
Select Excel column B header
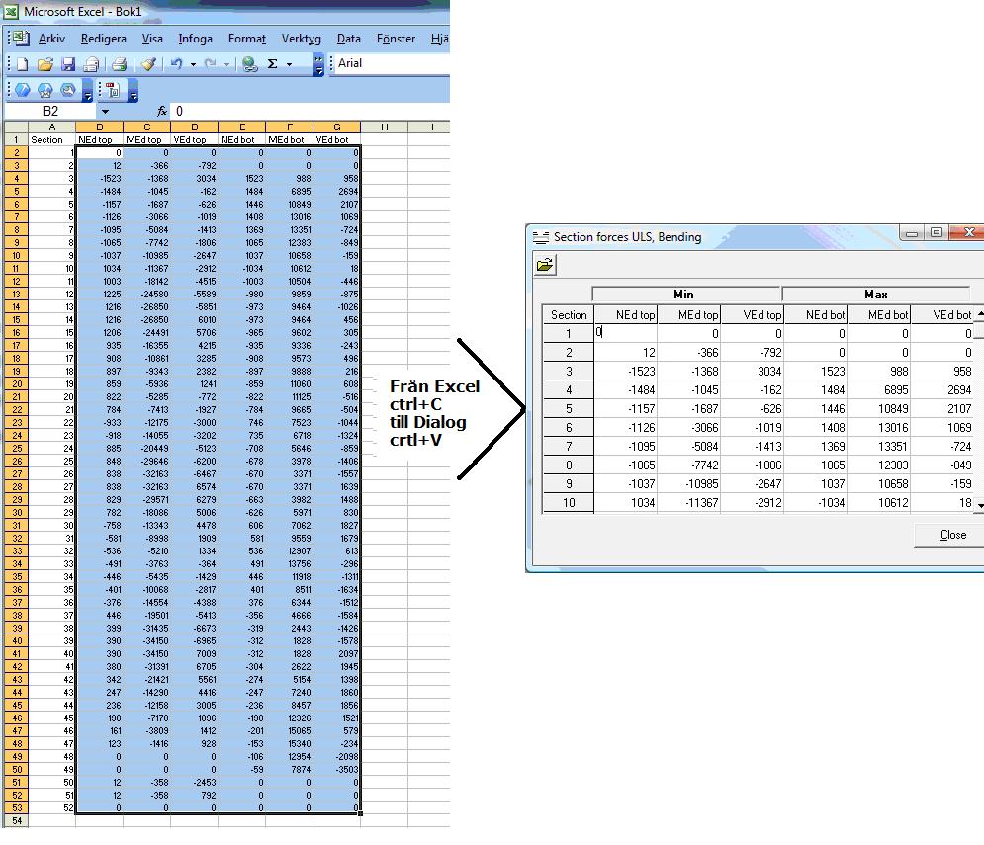coord(99,127)
